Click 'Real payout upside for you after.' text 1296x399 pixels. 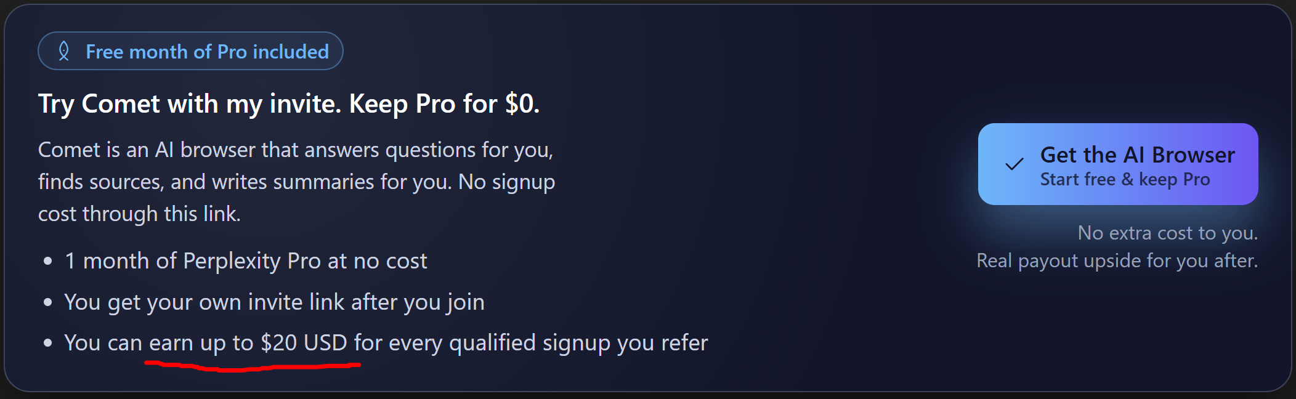pos(1117,260)
